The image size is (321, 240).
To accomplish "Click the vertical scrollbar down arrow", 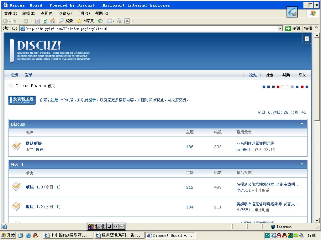I will [317, 220].
